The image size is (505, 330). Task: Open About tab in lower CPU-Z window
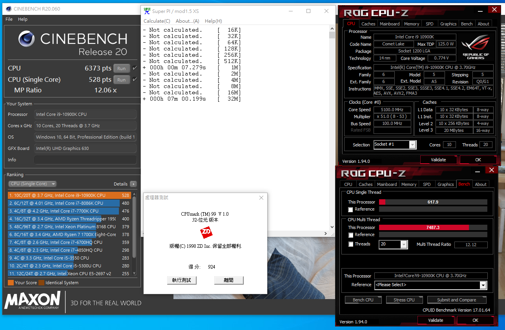tap(481, 184)
